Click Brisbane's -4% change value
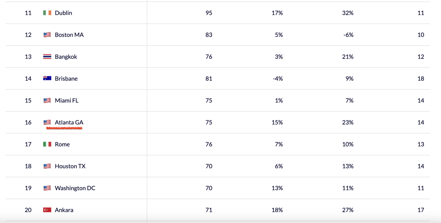 pyautogui.click(x=277, y=78)
